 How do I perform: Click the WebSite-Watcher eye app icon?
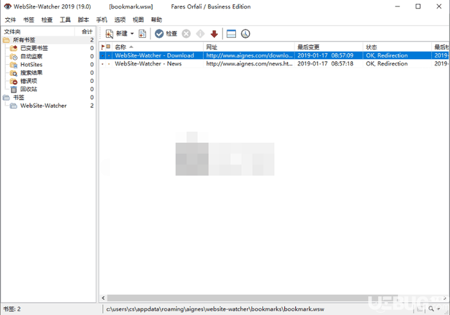coord(8,6)
